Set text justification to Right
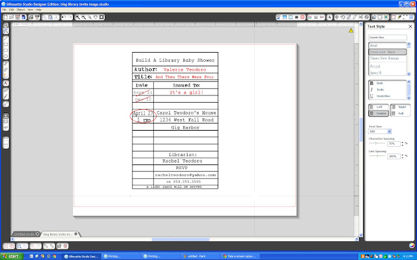The height and width of the screenshot is (260, 417). click(400, 107)
